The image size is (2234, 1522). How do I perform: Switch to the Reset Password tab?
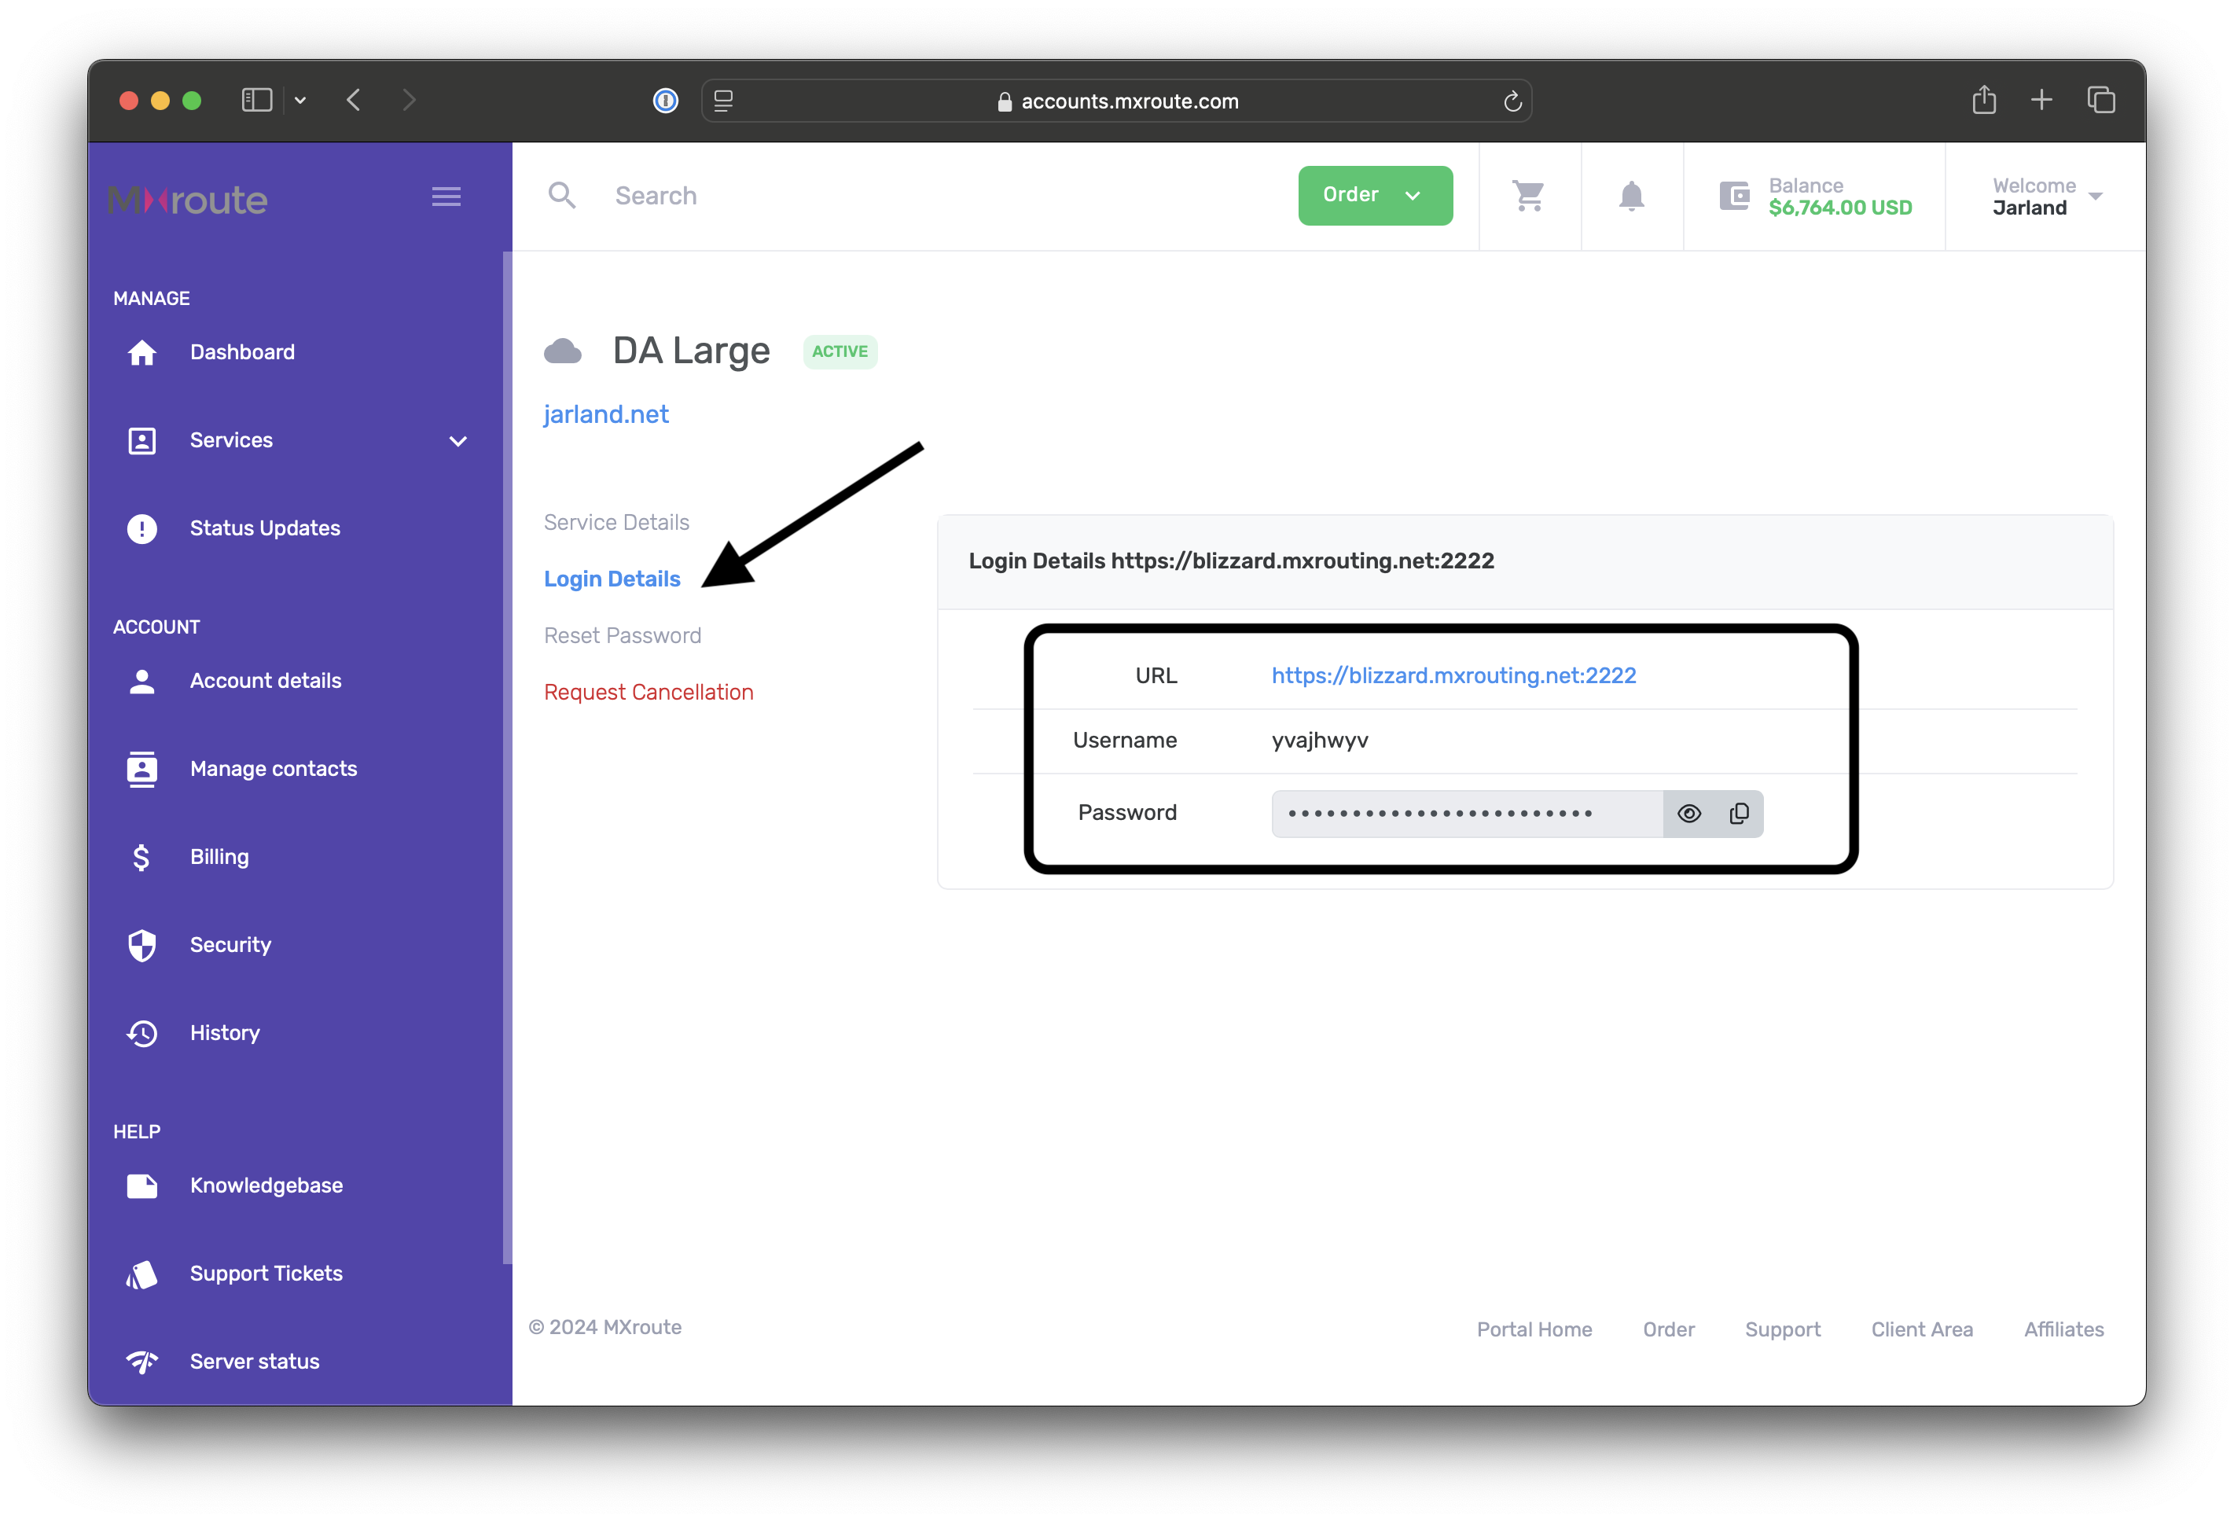click(x=622, y=635)
